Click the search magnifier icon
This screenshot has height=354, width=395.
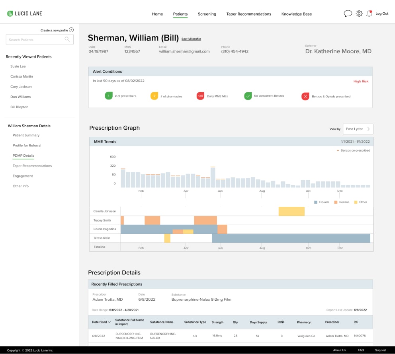pyautogui.click(x=67, y=39)
